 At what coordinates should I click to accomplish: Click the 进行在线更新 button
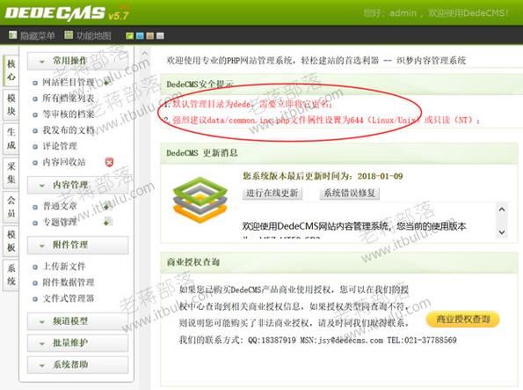point(272,193)
